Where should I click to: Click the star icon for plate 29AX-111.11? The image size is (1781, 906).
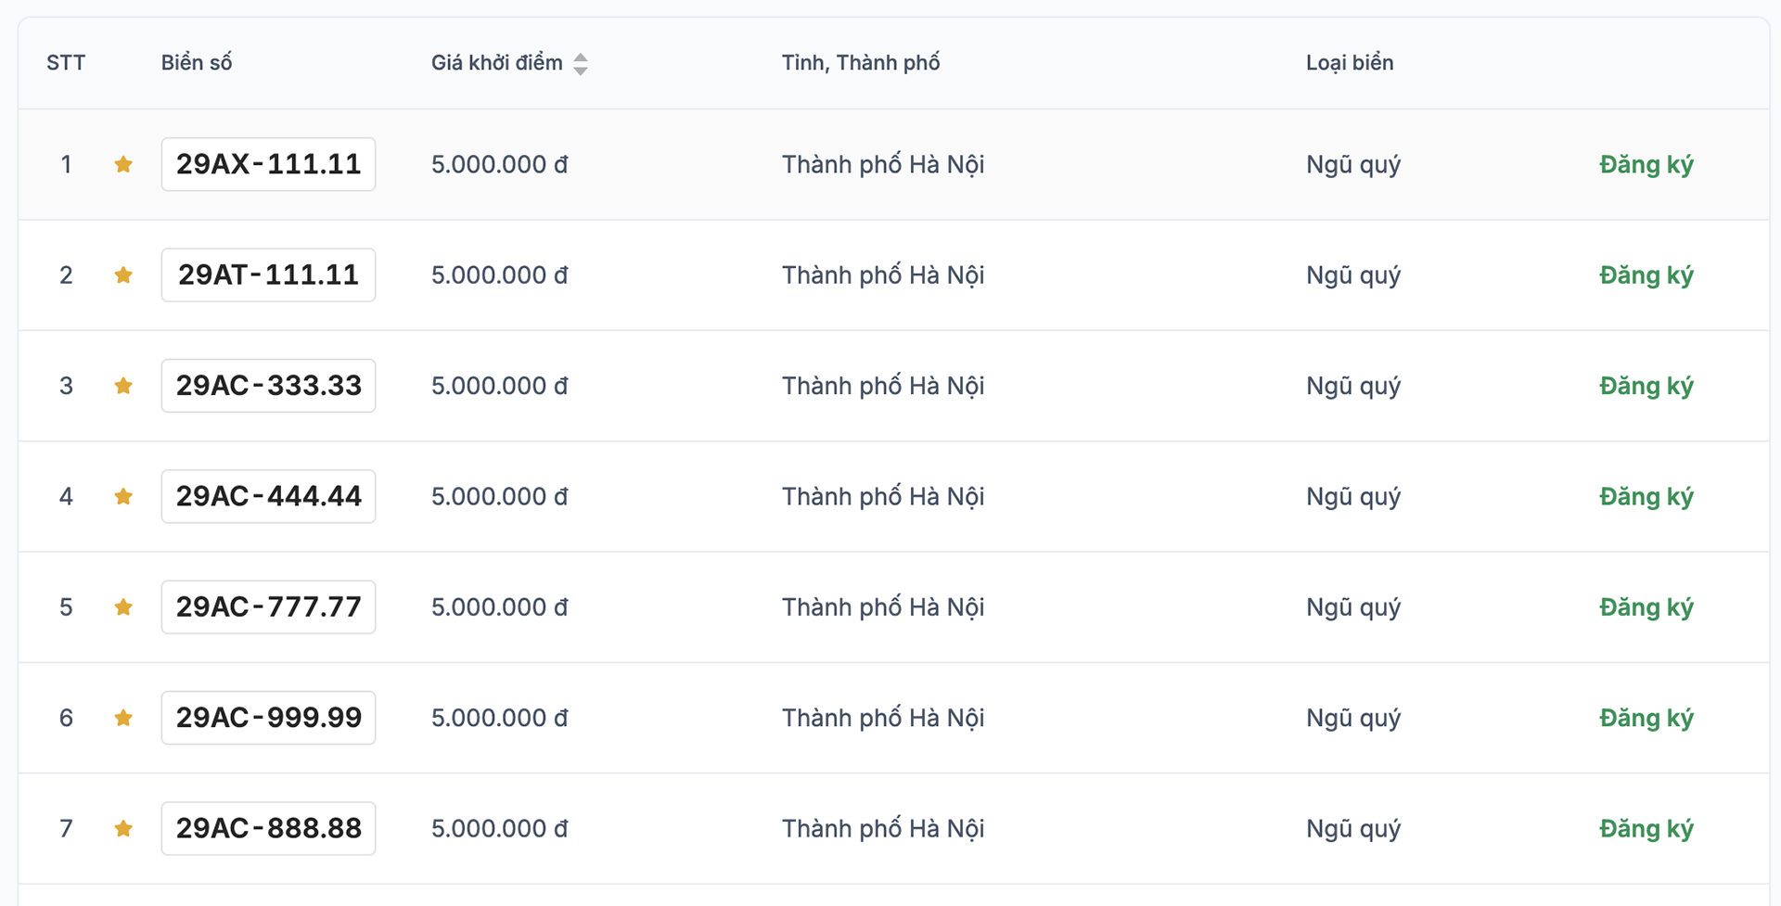pyautogui.click(x=123, y=165)
